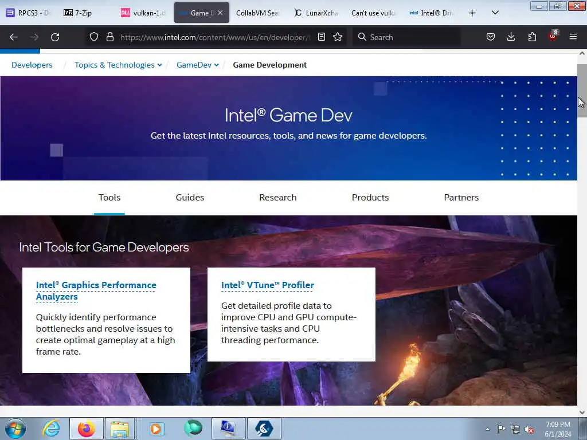Viewport: 587px width, 440px height.
Task: Click the Firefox taskbar icon
Action: (x=87, y=429)
